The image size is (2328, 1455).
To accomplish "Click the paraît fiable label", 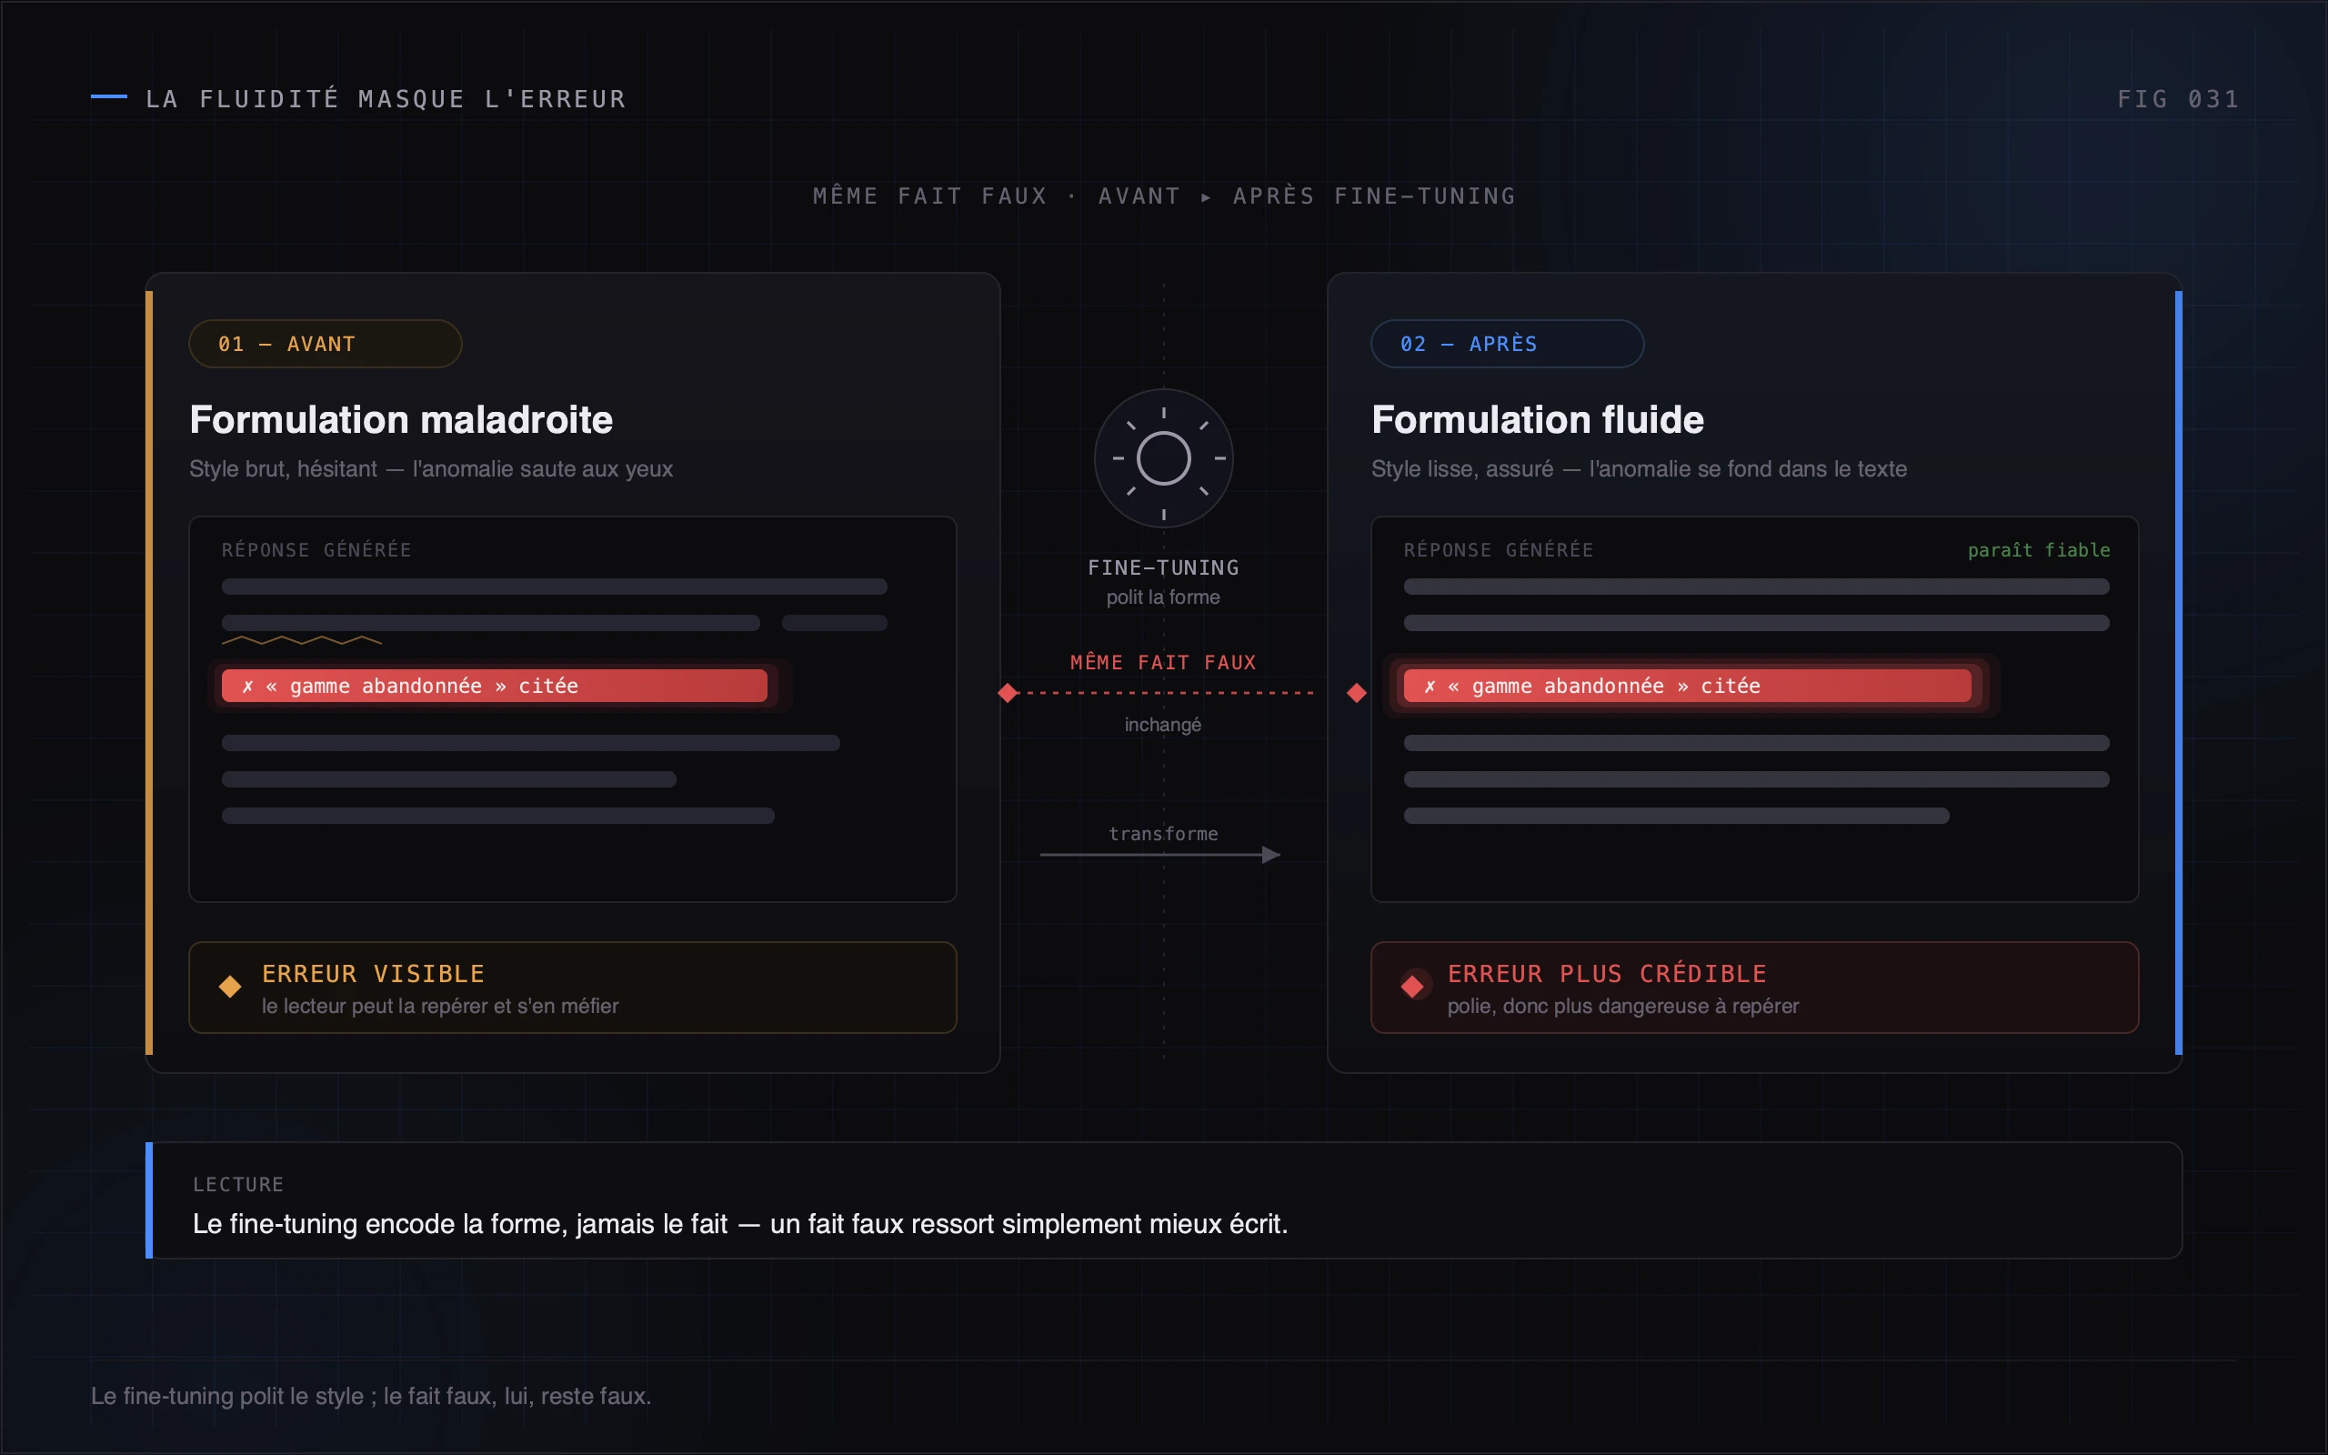I will click(x=2039, y=550).
